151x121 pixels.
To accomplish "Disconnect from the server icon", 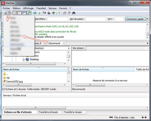I will pyautogui.click(x=49, y=13).
